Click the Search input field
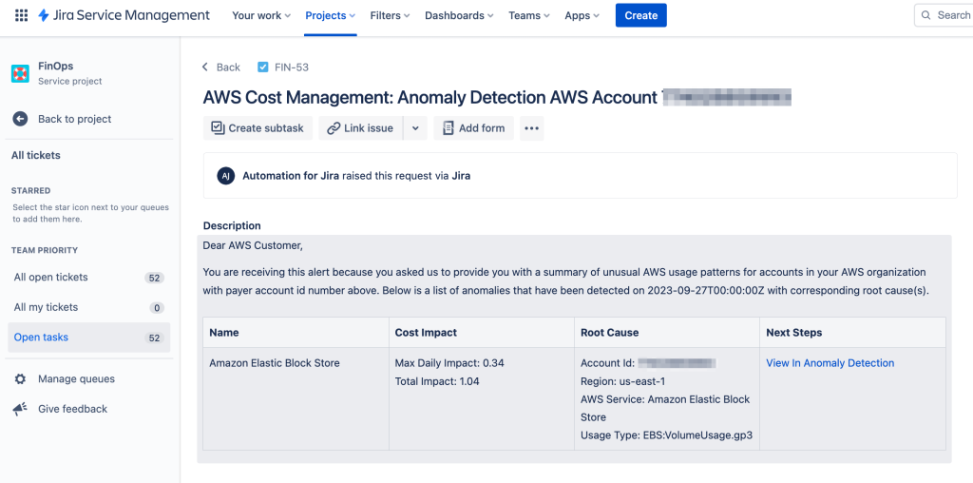This screenshot has width=973, height=483. pos(946,15)
